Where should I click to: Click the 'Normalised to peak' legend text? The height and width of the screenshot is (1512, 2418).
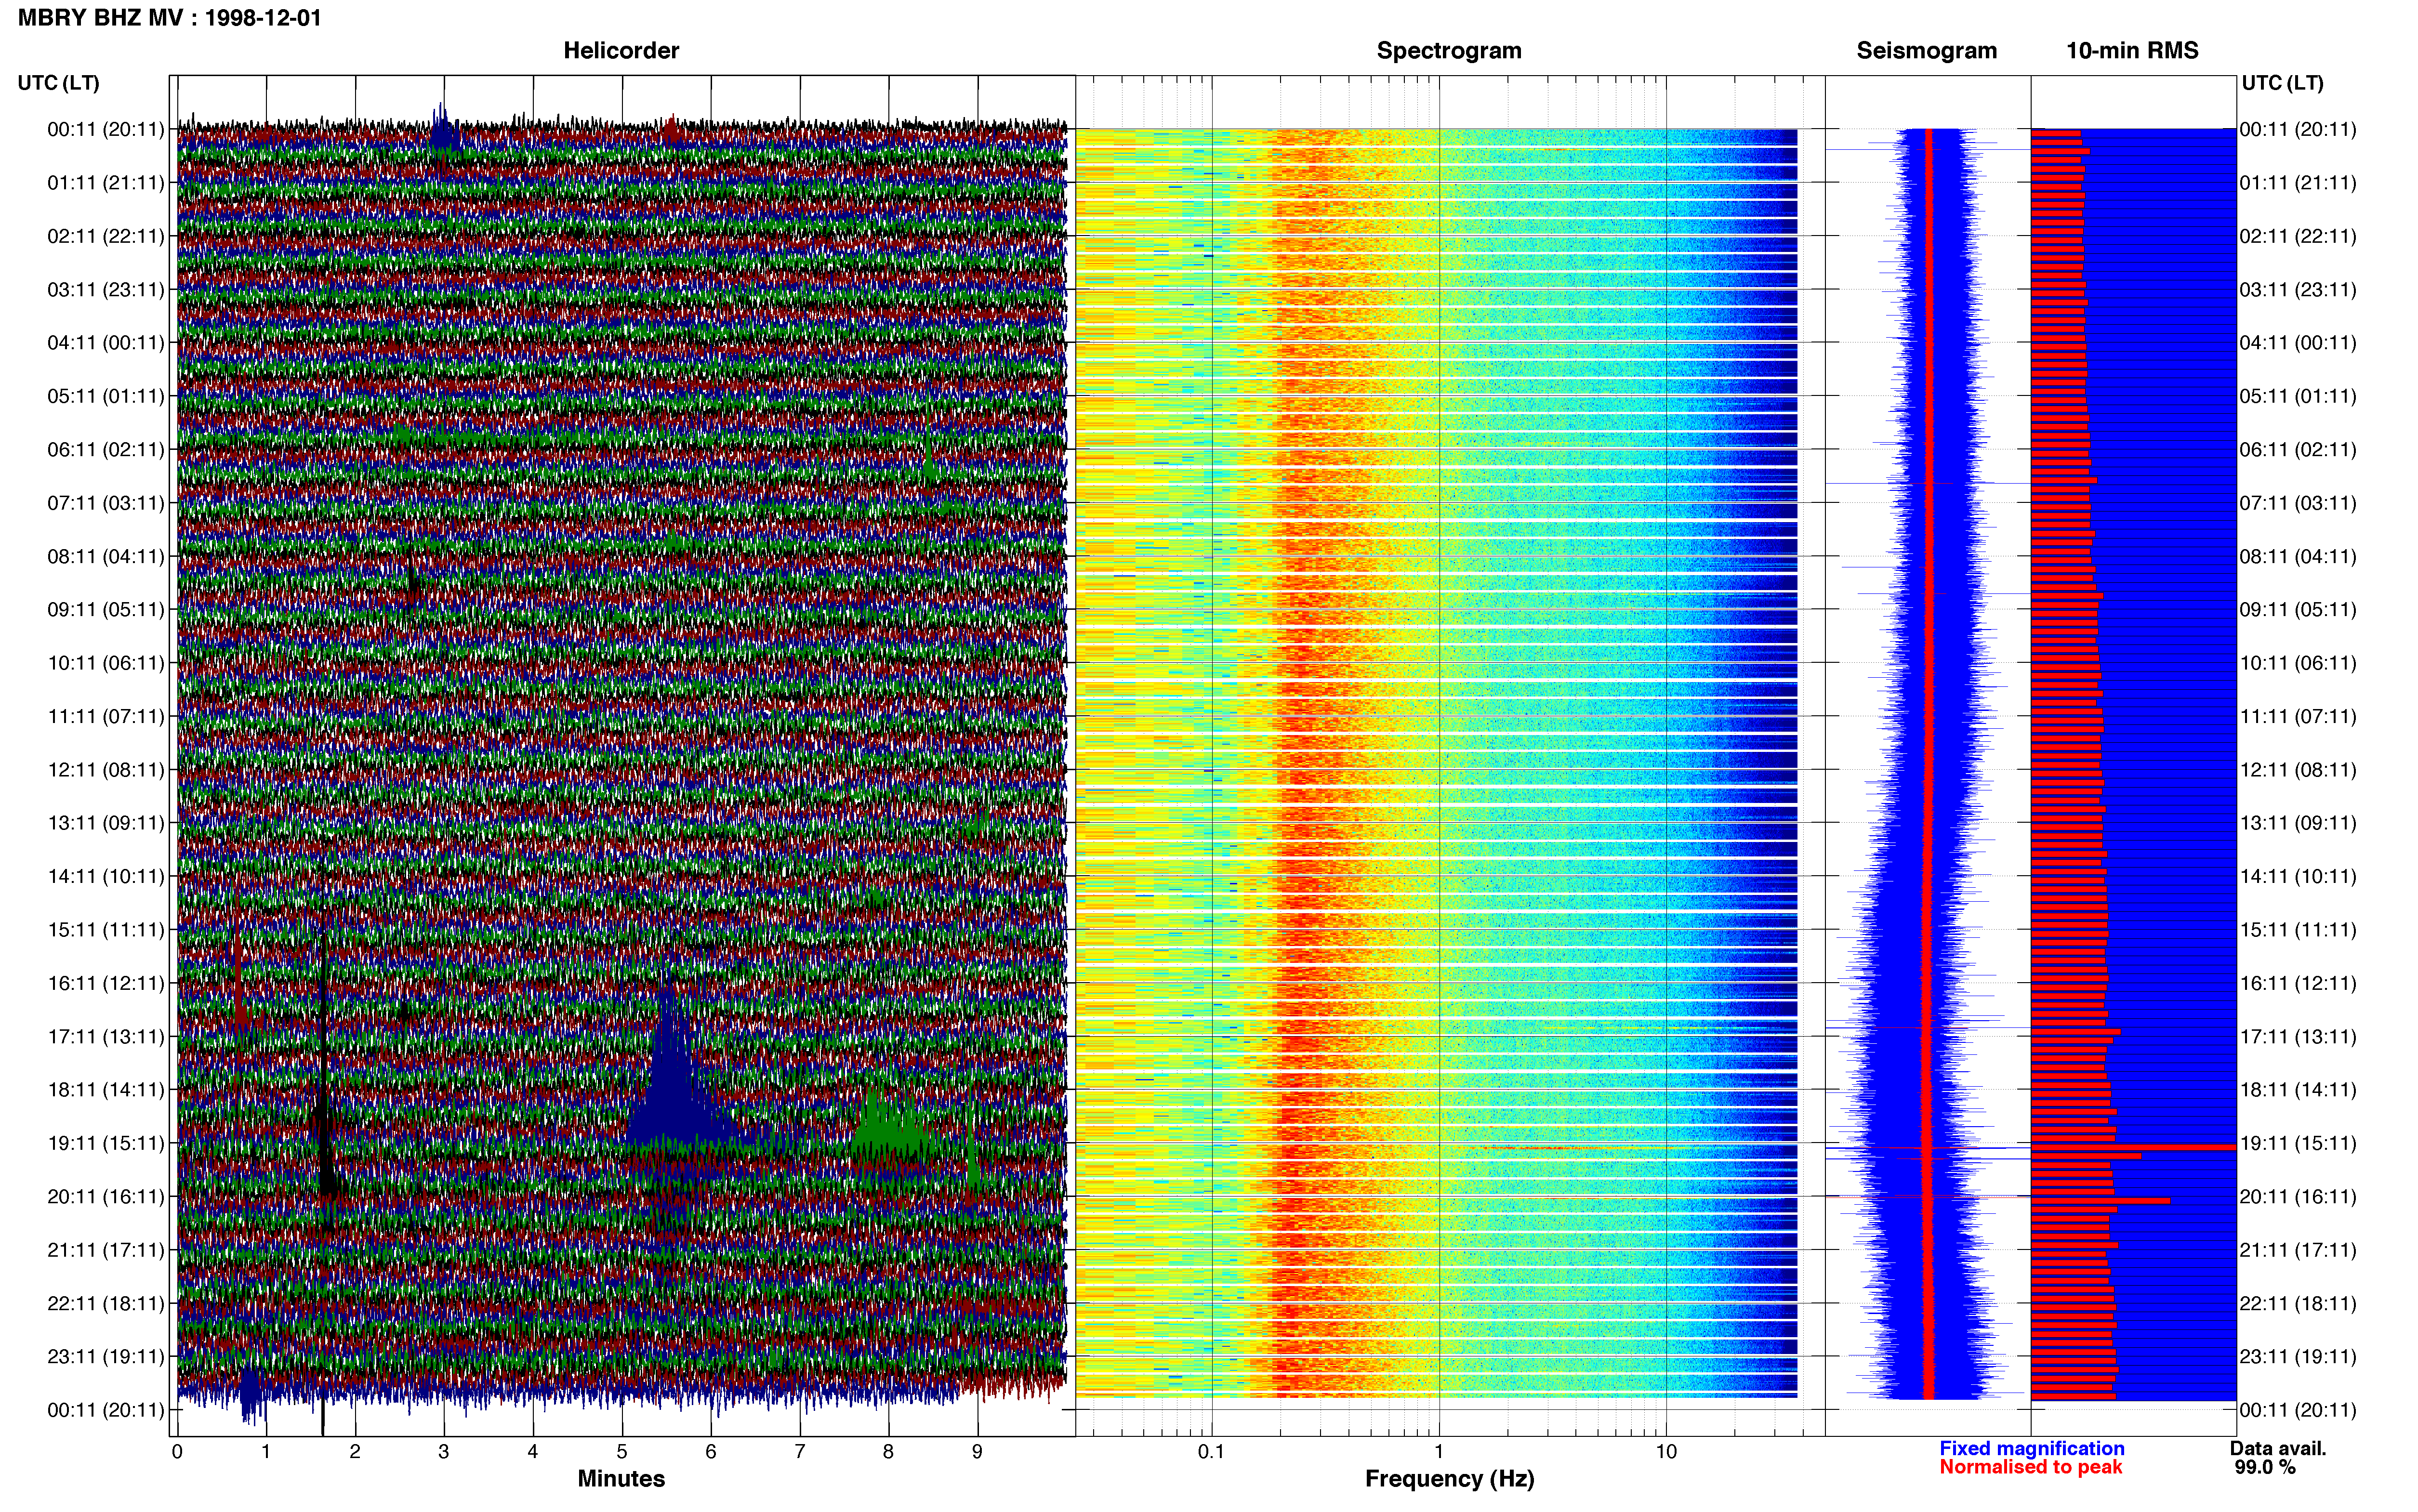[2030, 1467]
